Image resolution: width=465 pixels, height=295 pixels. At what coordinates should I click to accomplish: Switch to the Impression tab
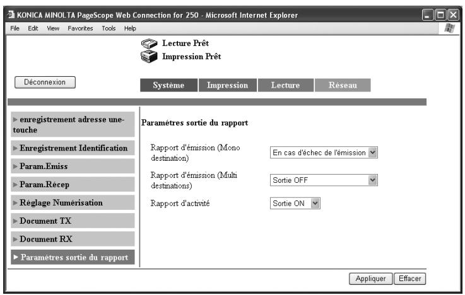(x=228, y=85)
